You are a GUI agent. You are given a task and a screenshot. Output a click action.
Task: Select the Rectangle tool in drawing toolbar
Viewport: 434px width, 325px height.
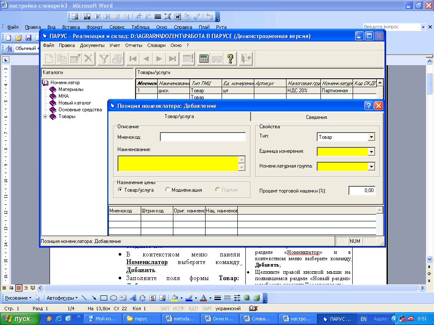[x=104, y=298]
